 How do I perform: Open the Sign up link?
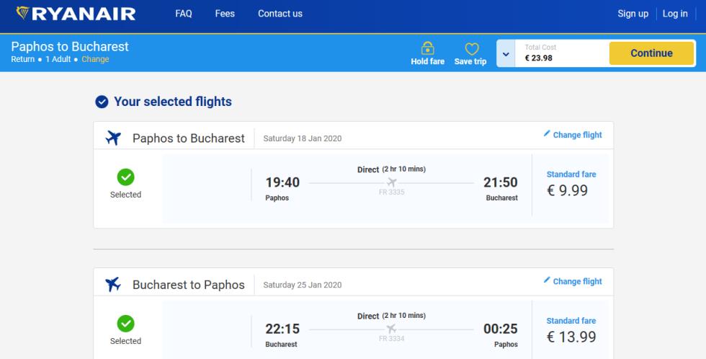click(x=633, y=14)
